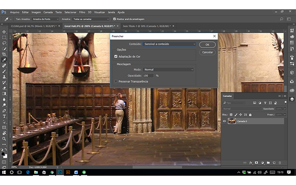Select the Brush tool
The height and width of the screenshot is (185, 296).
4,71
